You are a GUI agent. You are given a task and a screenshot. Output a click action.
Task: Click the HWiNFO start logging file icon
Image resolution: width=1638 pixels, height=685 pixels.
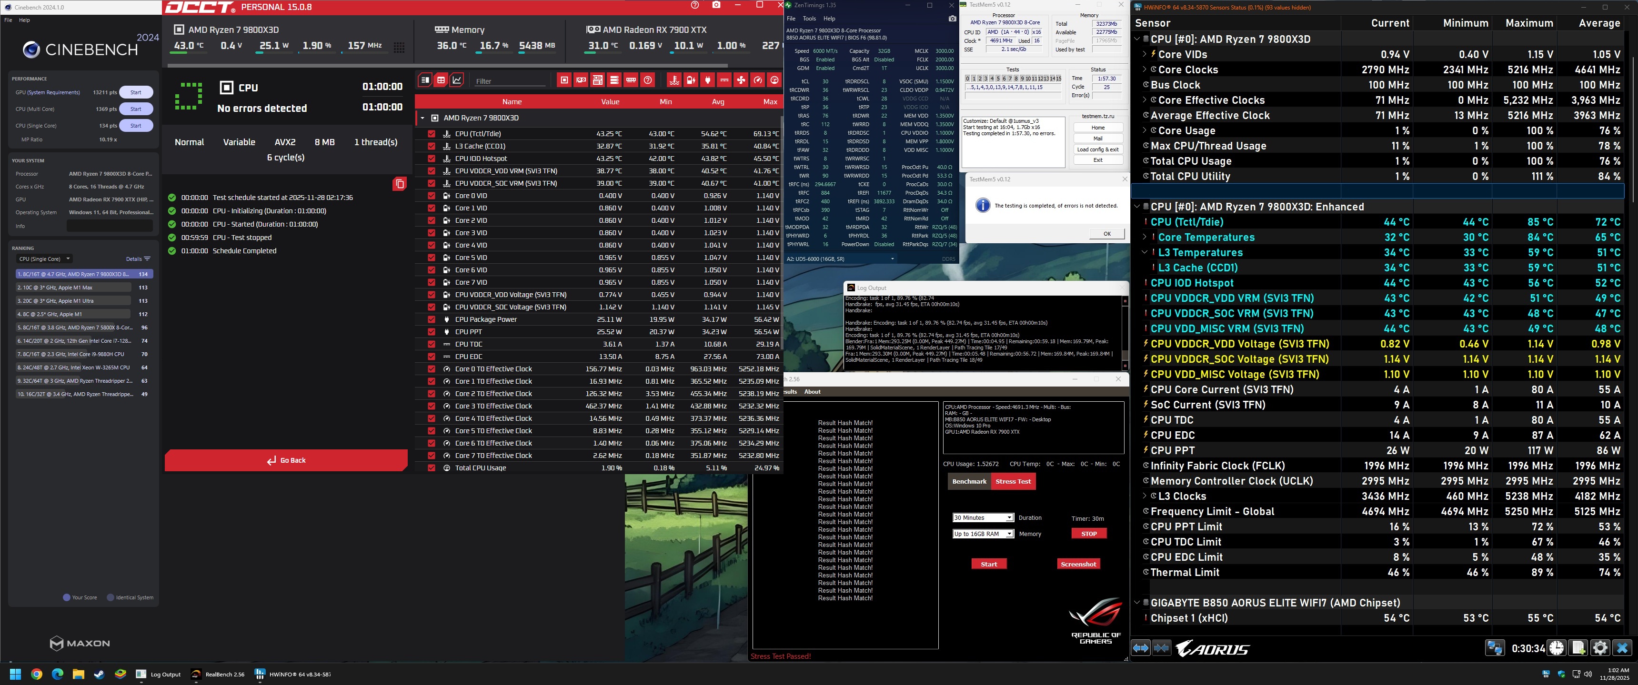pyautogui.click(x=1578, y=648)
